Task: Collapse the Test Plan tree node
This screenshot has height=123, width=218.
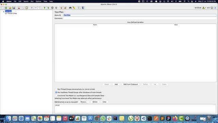Action: [x=2, y=11]
